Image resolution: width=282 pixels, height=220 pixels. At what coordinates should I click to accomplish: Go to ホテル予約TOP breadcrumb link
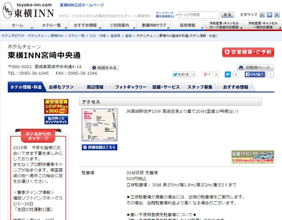click(x=32, y=36)
